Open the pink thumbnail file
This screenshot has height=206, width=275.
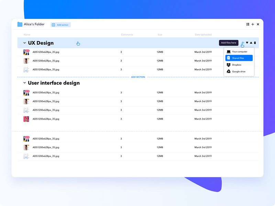click(x=26, y=119)
